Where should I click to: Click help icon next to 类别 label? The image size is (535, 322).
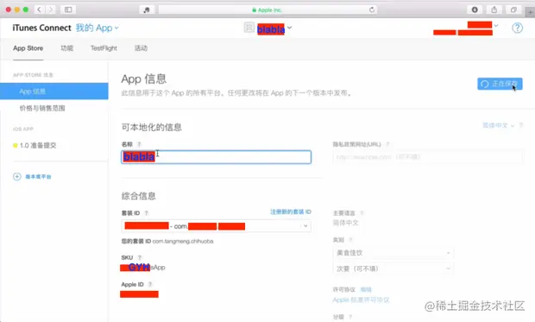350,240
